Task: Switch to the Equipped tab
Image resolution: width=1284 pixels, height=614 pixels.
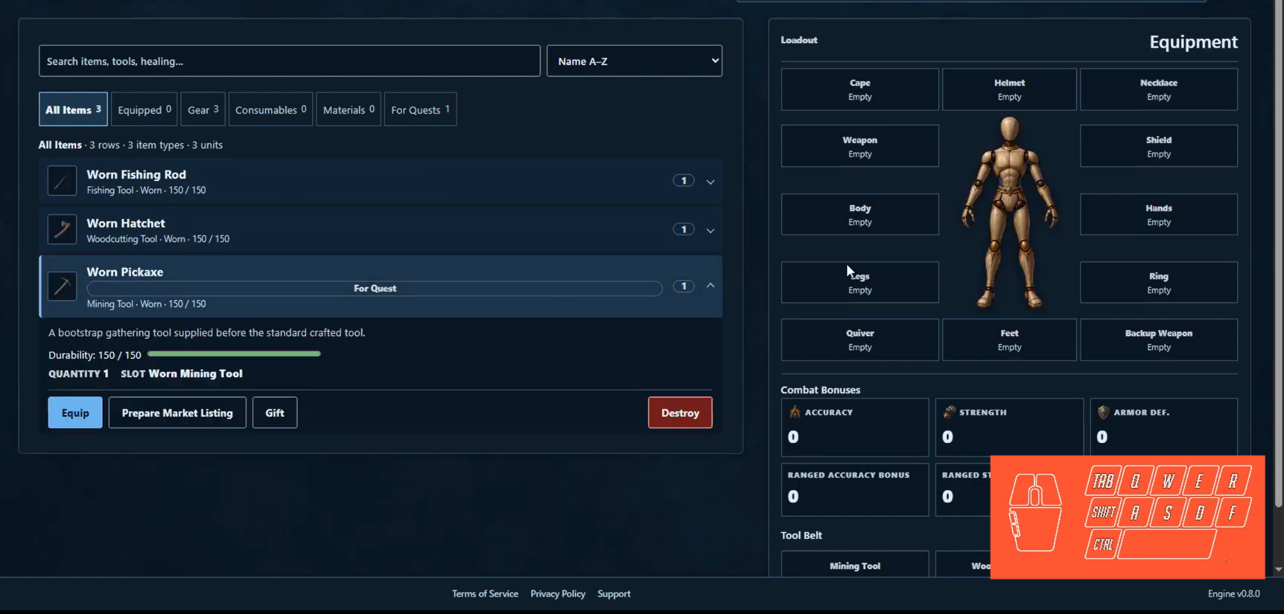Action: pyautogui.click(x=144, y=110)
